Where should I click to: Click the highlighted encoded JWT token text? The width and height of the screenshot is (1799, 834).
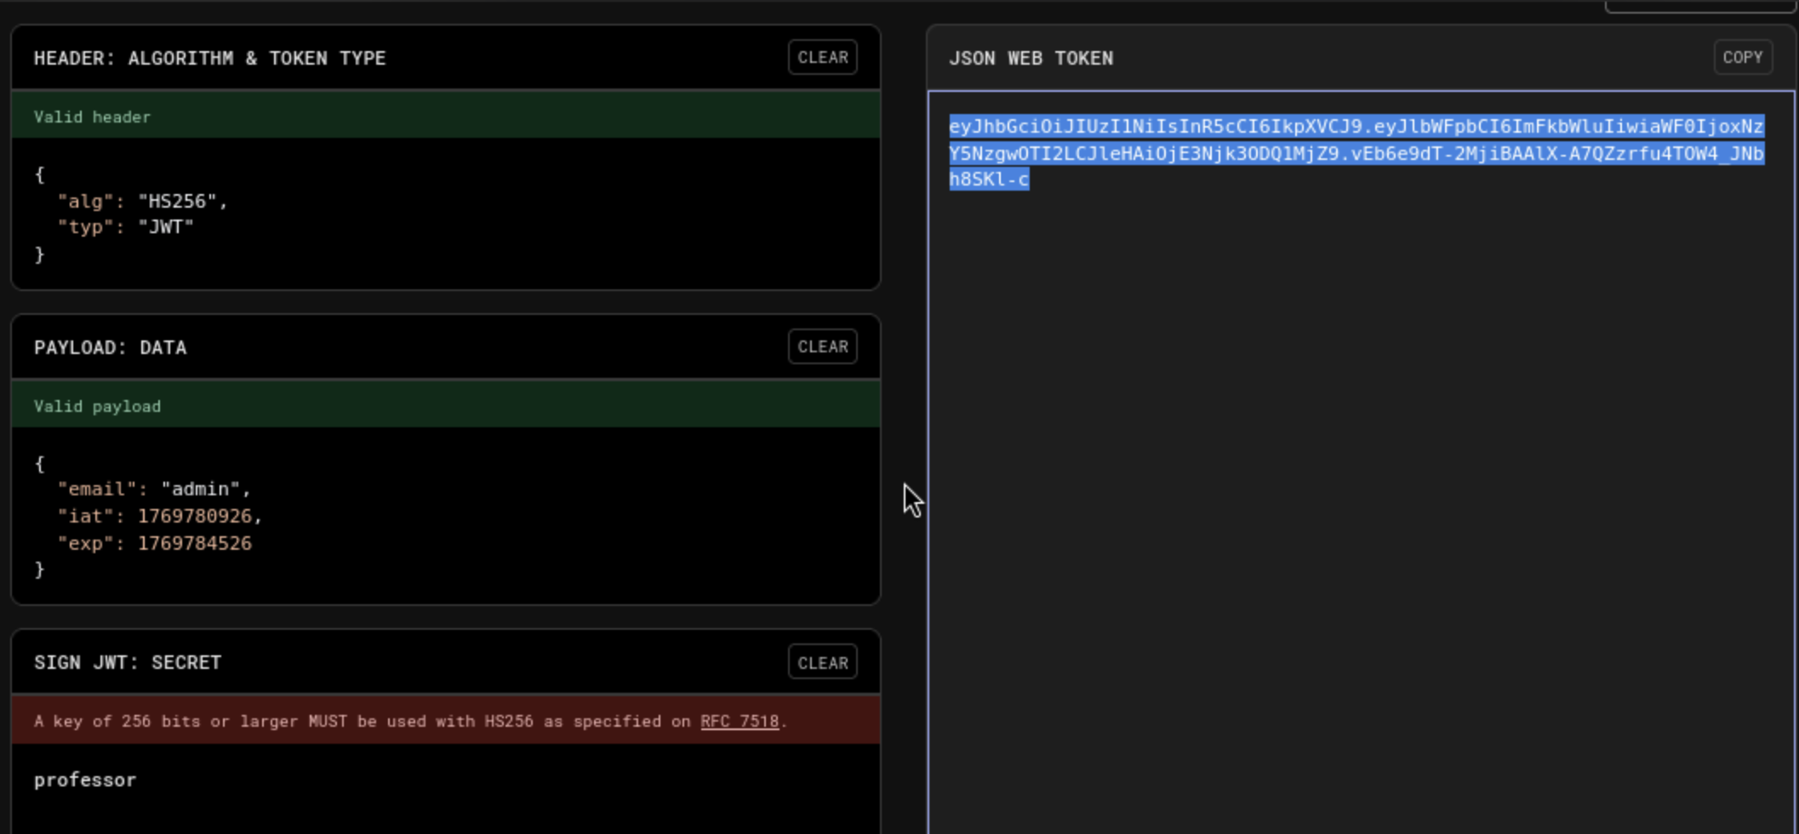coord(1355,153)
